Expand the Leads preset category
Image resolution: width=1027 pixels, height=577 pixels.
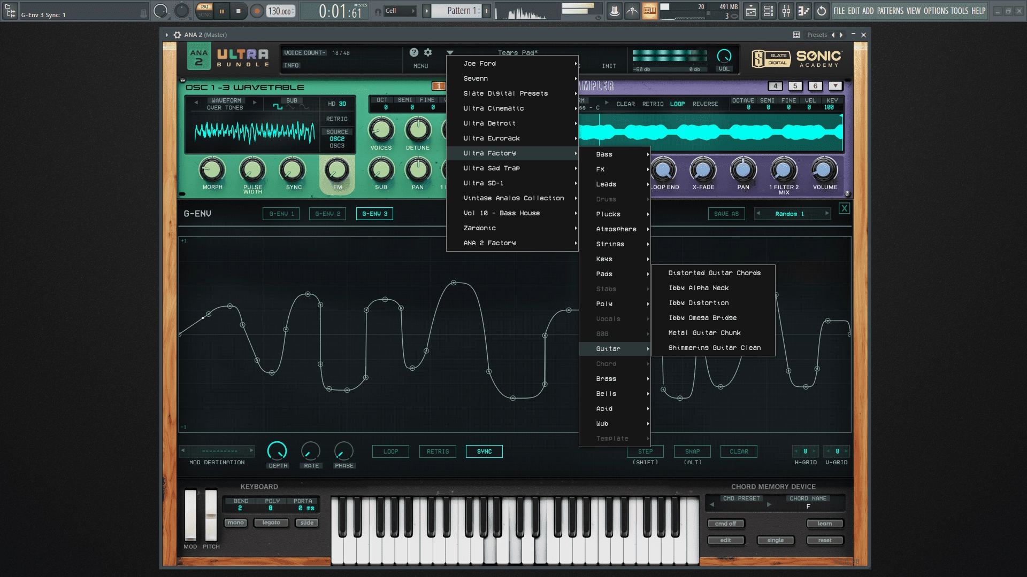tap(615, 184)
